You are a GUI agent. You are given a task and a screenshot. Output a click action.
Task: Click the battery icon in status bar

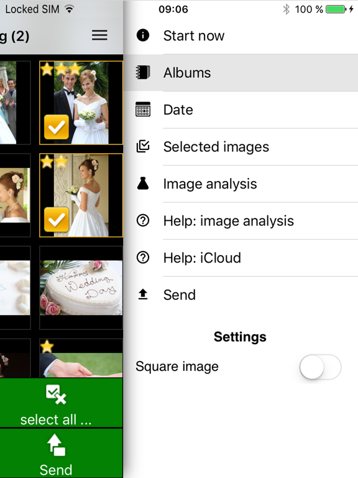click(x=336, y=9)
